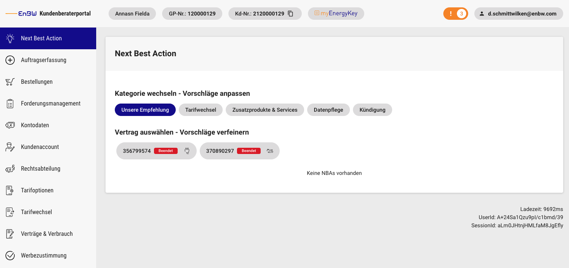Click the Forderungsmanagement clipboard icon
Screen dimensions: 569x268
point(10,104)
